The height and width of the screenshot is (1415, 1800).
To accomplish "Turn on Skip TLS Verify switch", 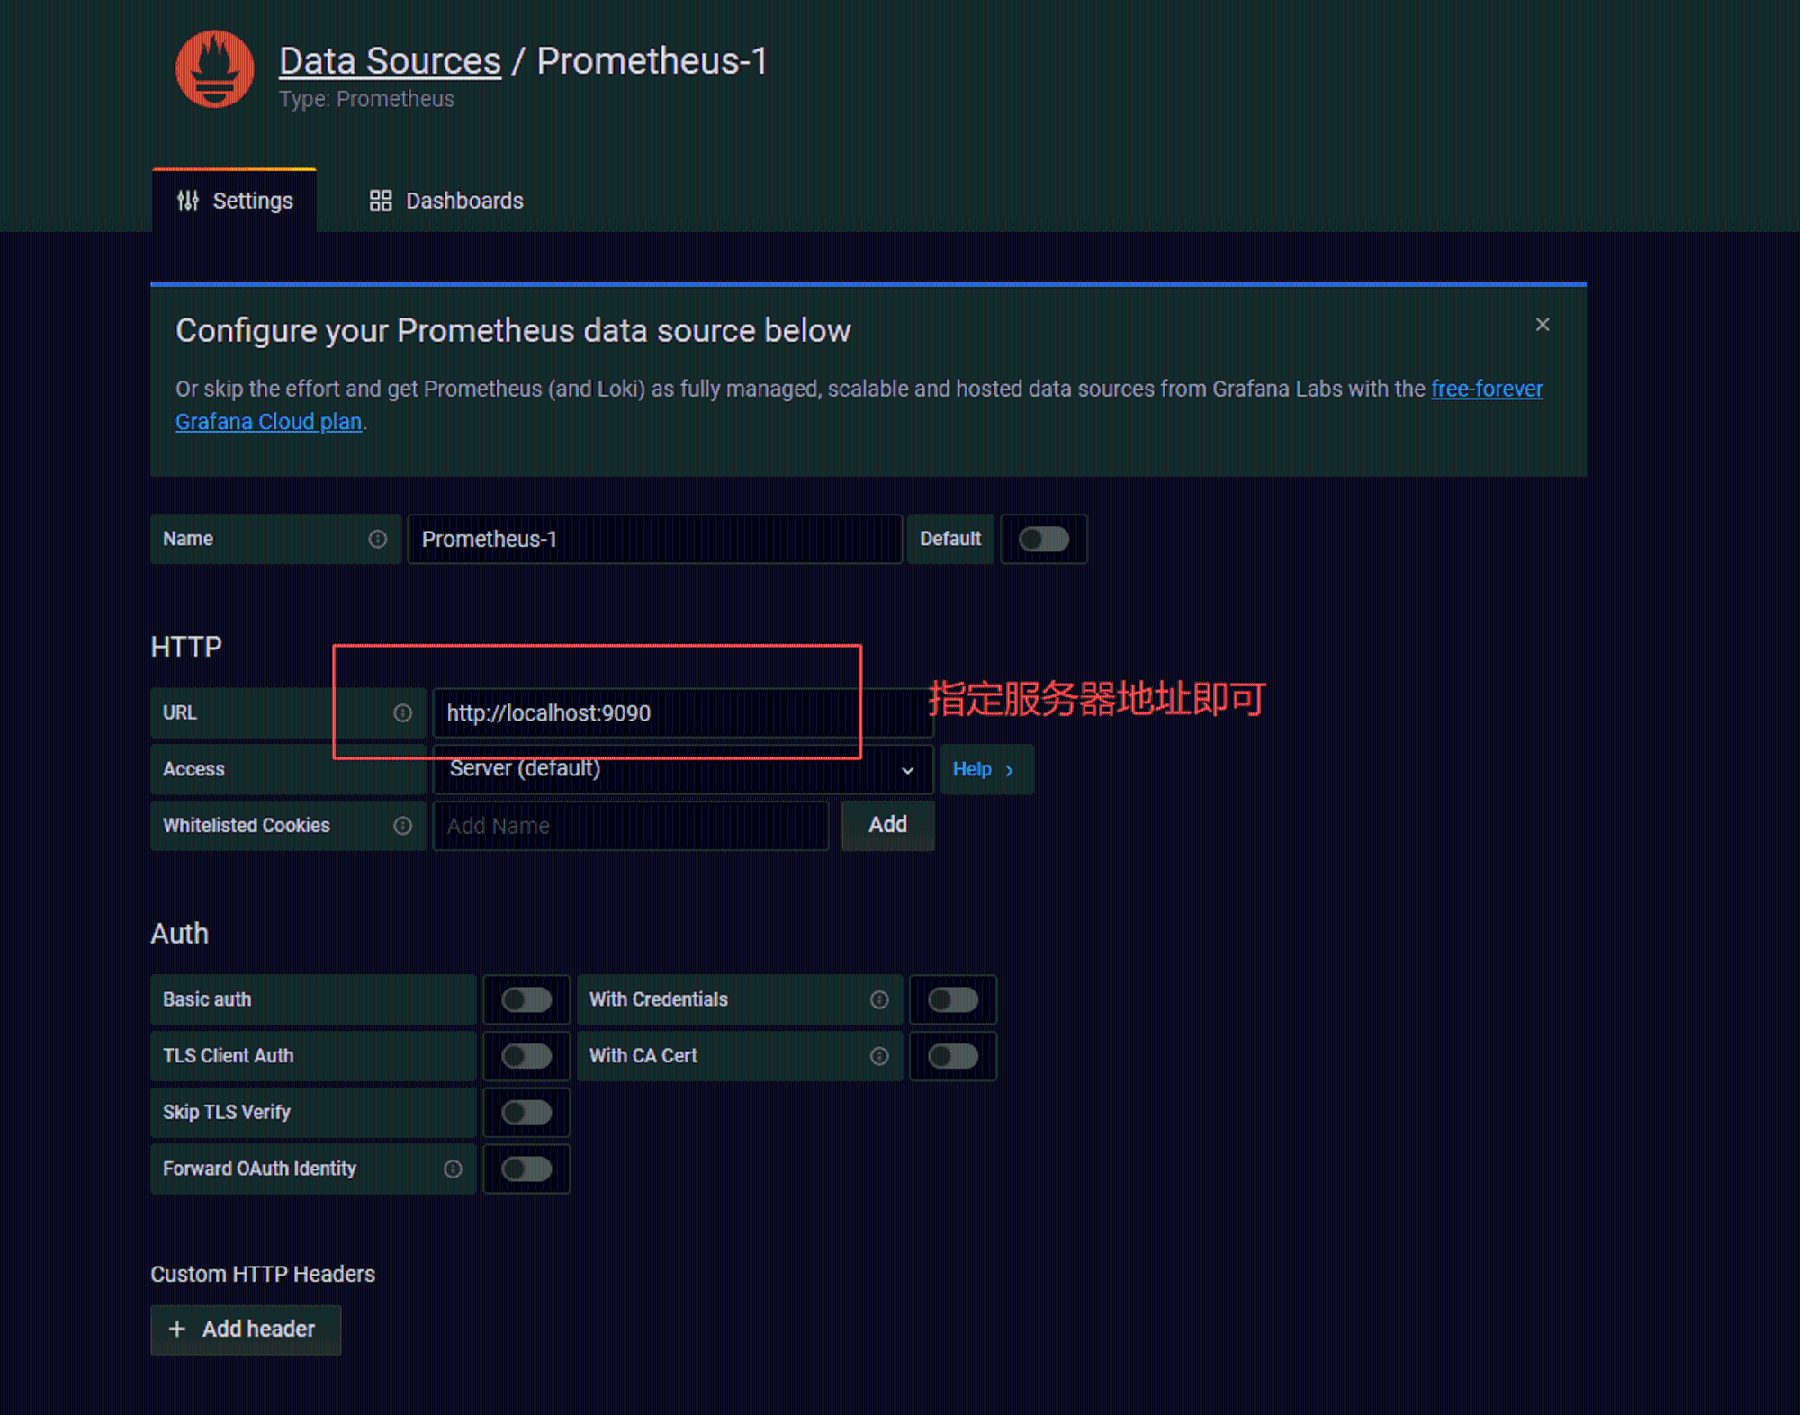I will (x=526, y=1113).
